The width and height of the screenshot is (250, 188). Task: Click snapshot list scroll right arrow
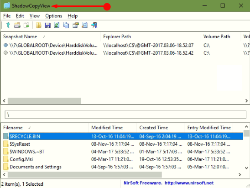coord(246,101)
